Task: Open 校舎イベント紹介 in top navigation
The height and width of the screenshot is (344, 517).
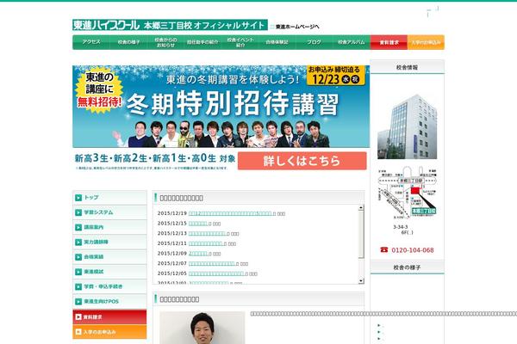Action: [240, 42]
